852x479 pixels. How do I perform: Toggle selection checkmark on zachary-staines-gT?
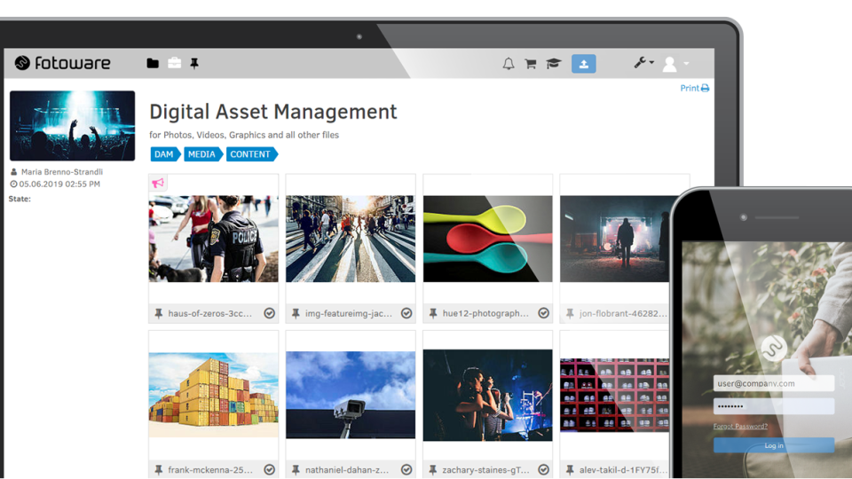(x=543, y=470)
